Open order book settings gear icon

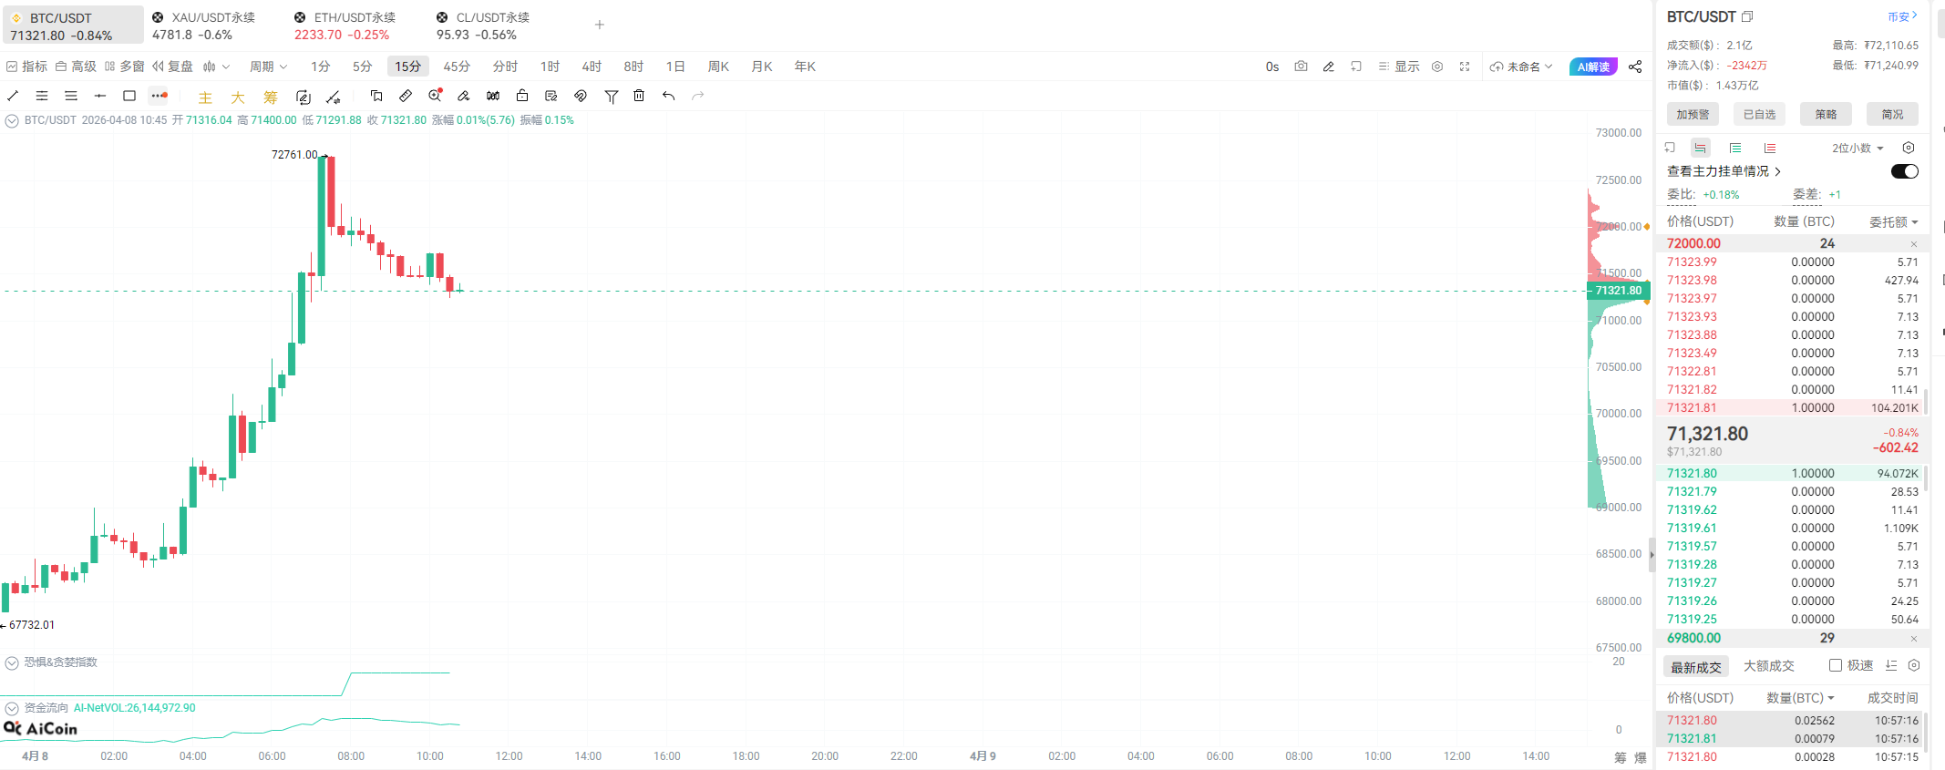[x=1909, y=148]
